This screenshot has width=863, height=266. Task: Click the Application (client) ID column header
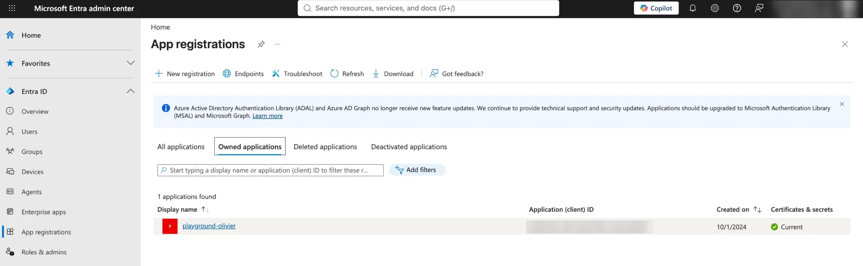coord(561,210)
